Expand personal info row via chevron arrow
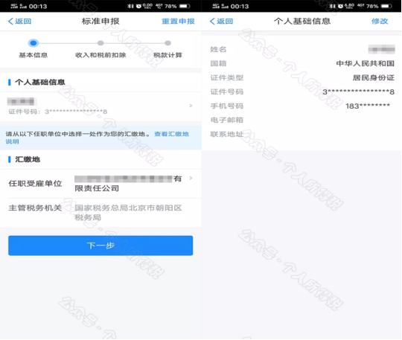Viewport: 402px width, 340px height. 191,106
